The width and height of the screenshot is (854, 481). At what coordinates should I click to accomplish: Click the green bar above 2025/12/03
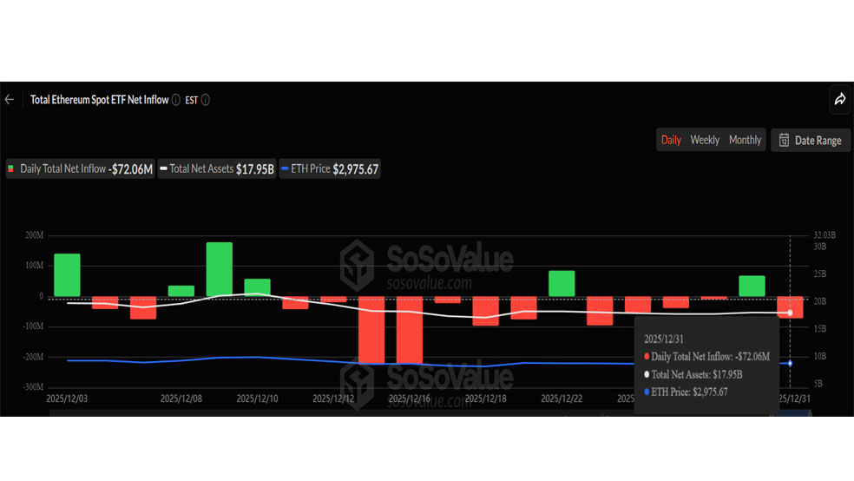click(x=67, y=274)
